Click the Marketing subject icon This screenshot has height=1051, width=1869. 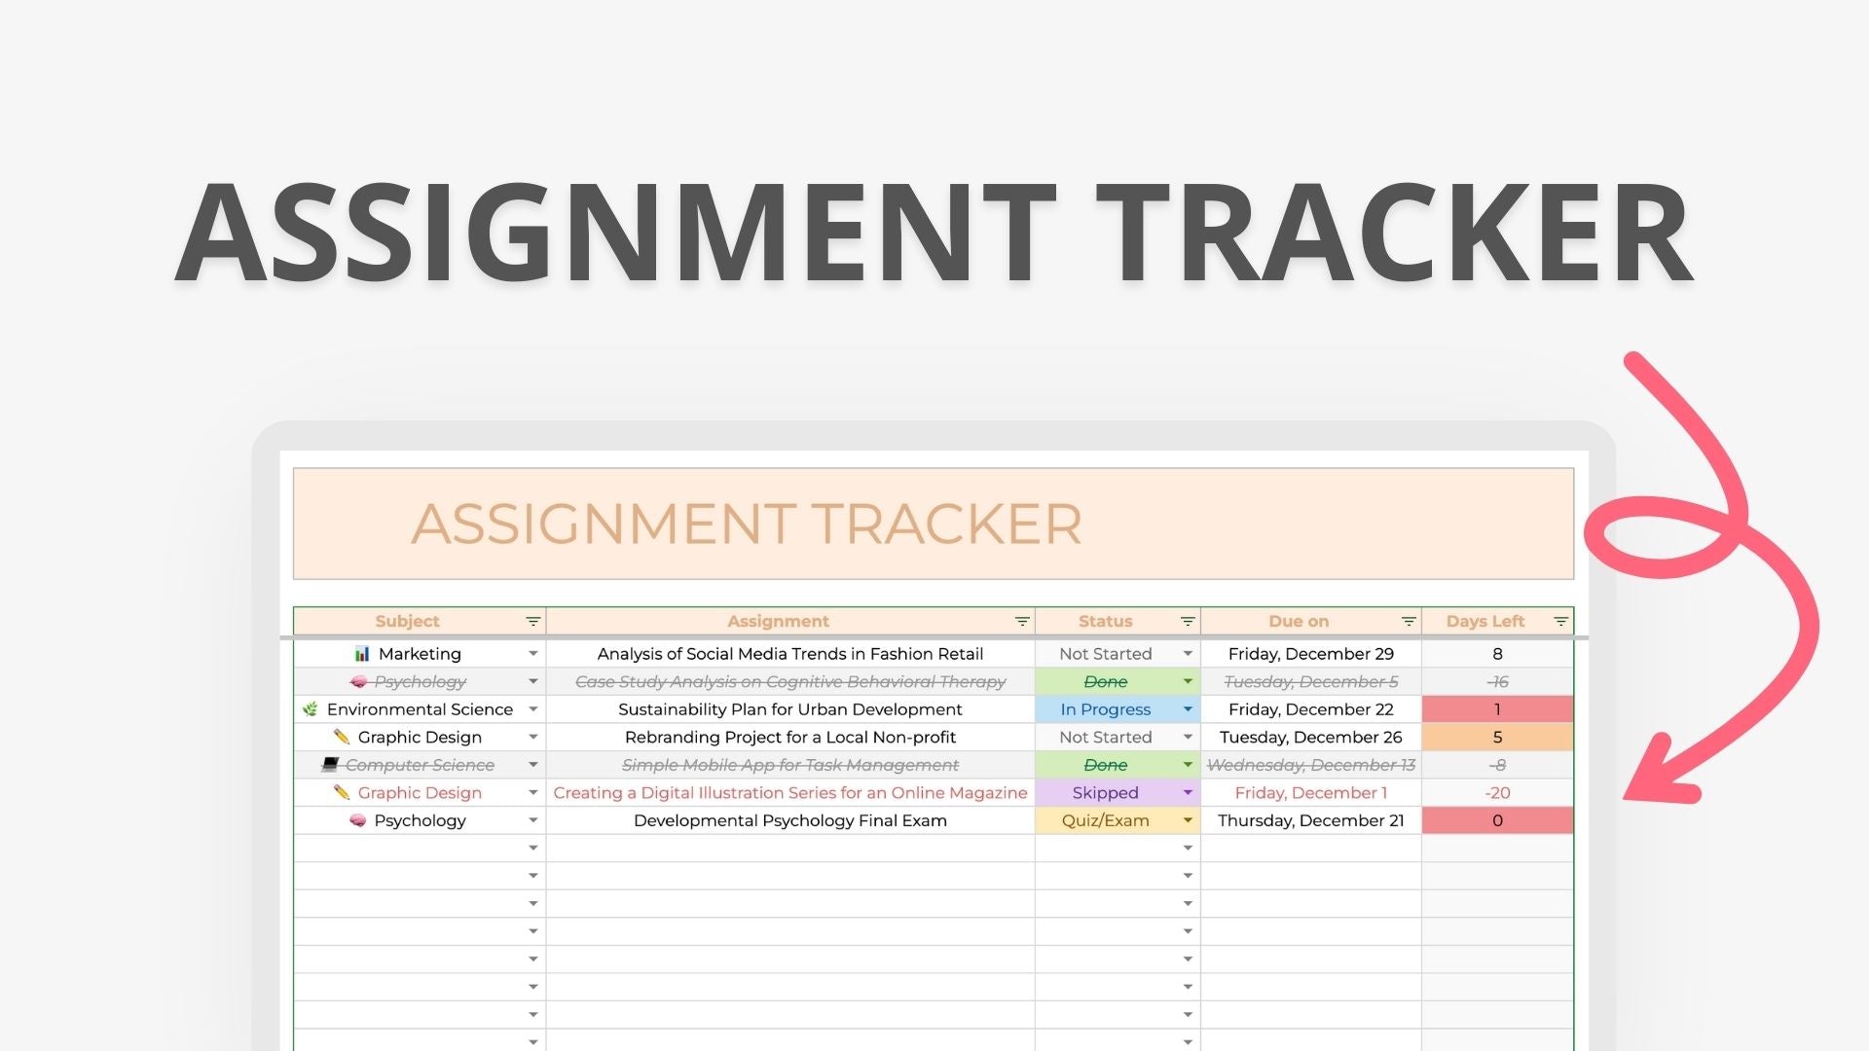(x=357, y=655)
